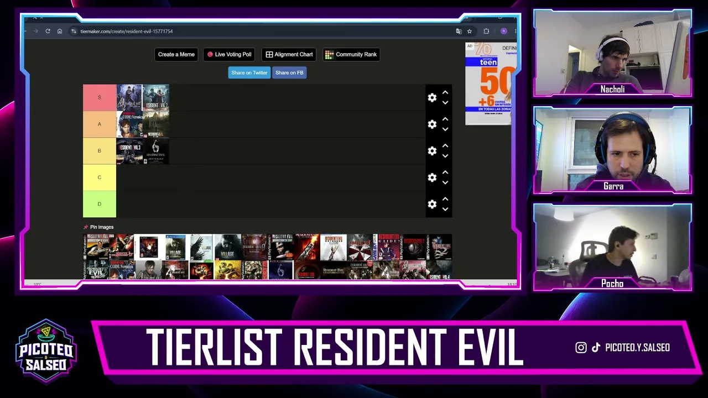Open settings gear for tier S

(x=432, y=98)
